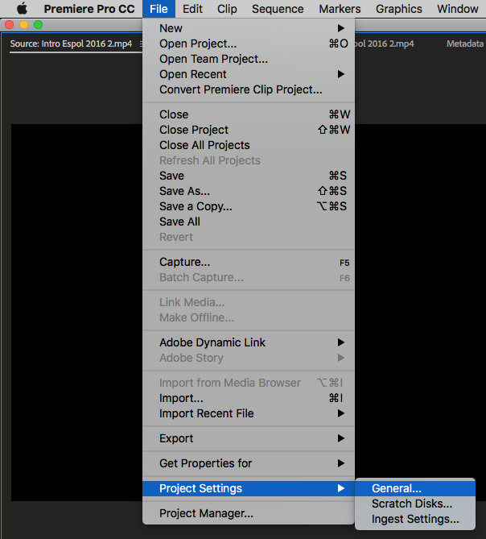Click Open Project menu item
486x539 pixels.
(198, 44)
